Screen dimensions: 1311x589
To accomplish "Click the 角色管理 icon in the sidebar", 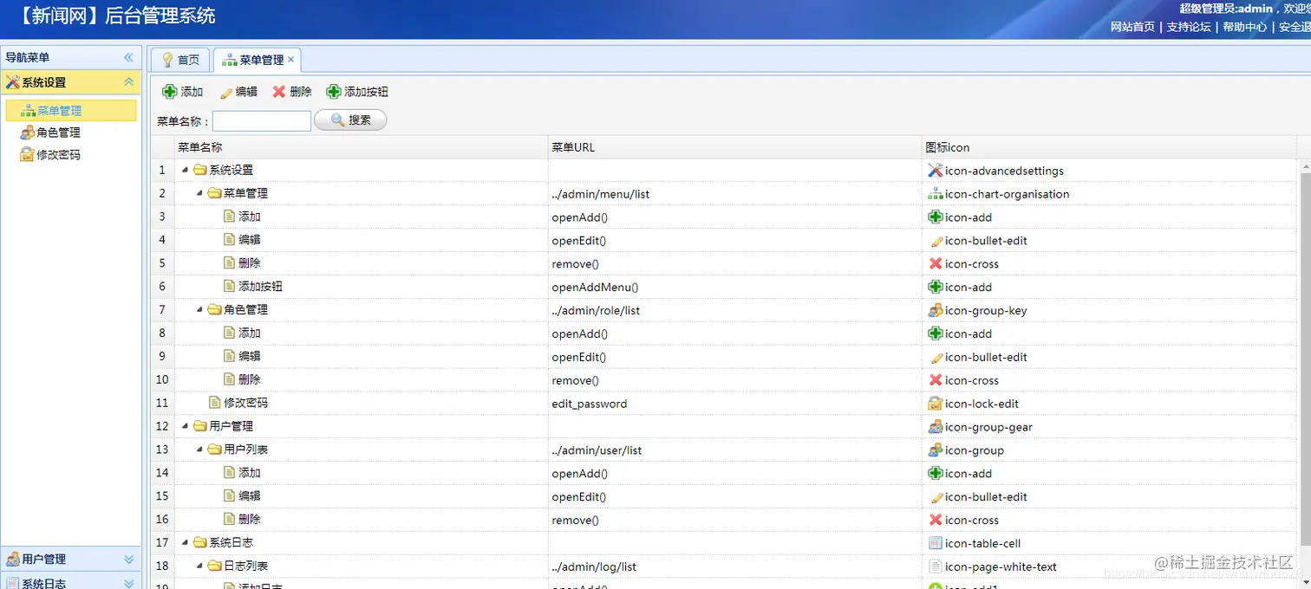I will 28,133.
